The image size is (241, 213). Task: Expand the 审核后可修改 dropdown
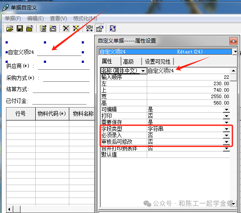pos(226,142)
